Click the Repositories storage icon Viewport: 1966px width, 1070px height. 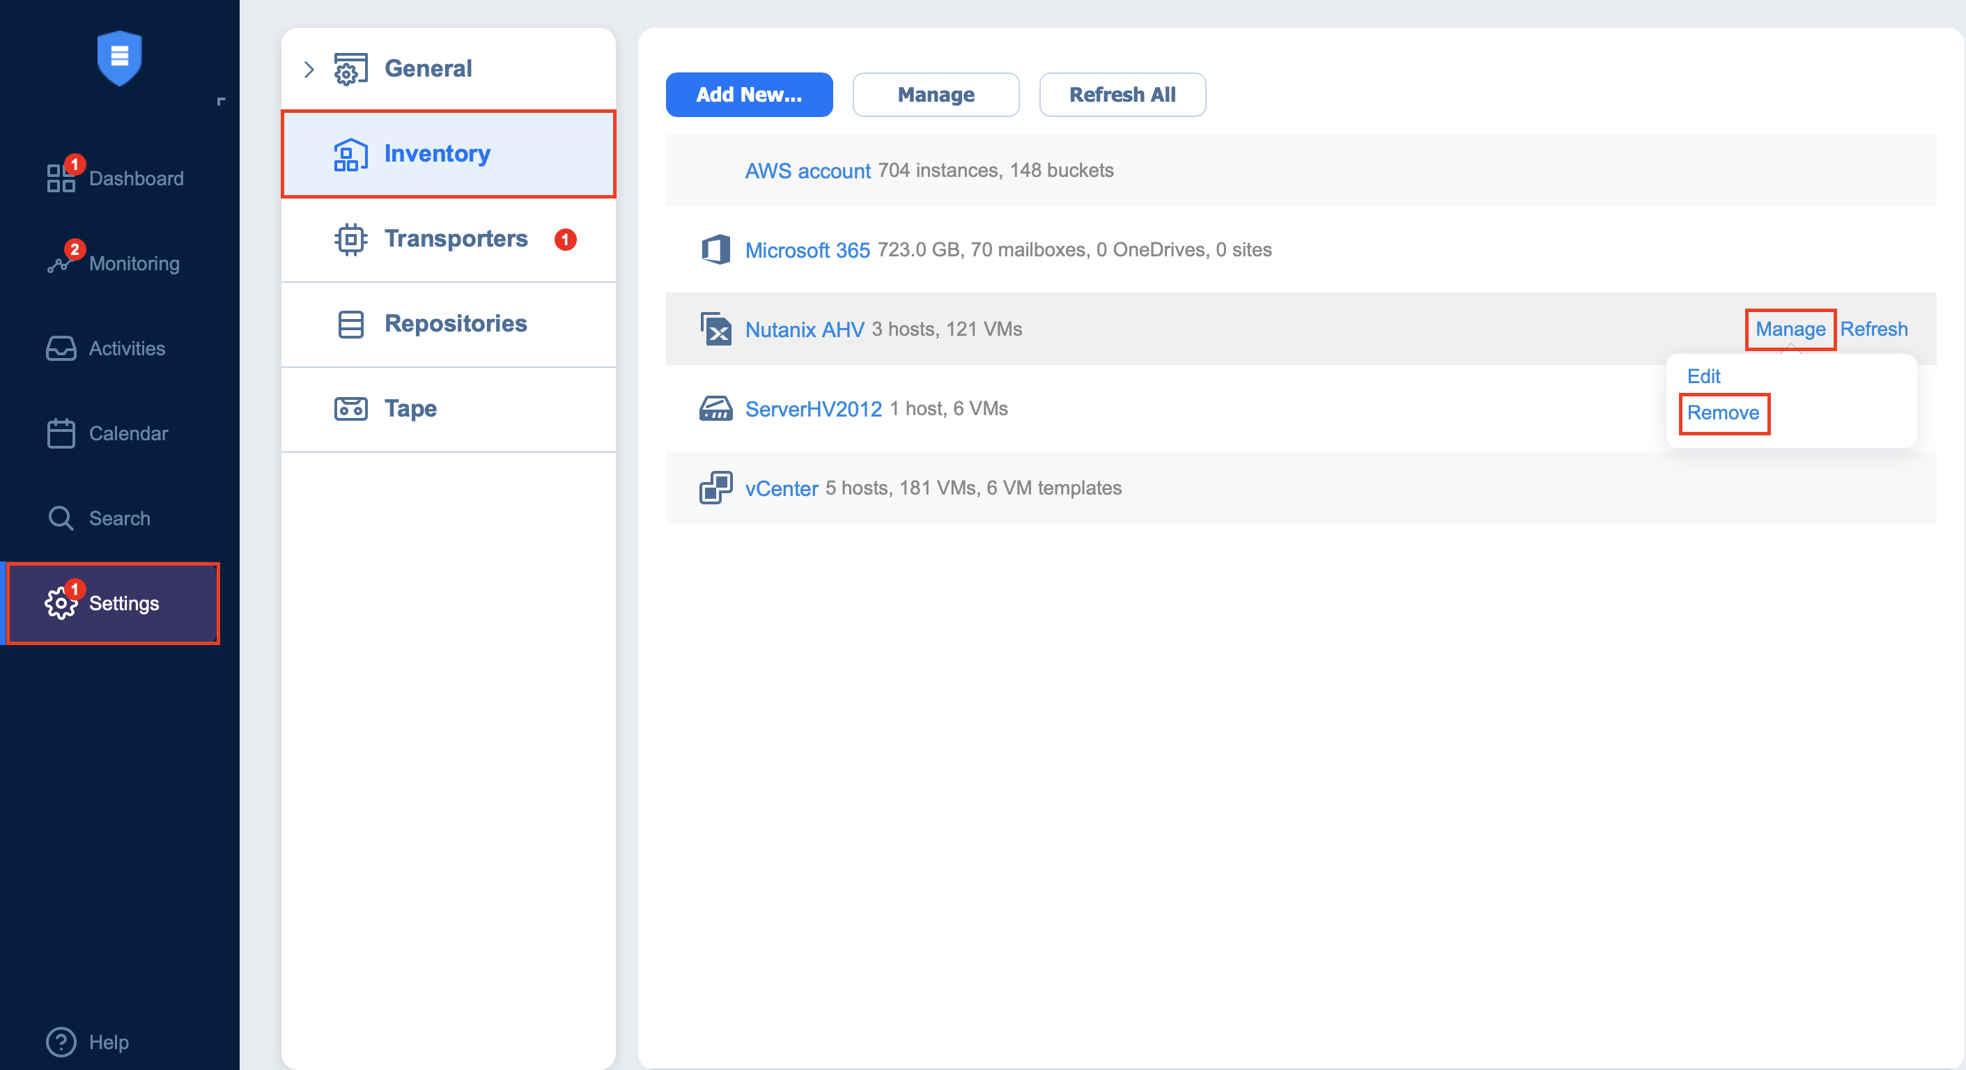pyautogui.click(x=350, y=325)
